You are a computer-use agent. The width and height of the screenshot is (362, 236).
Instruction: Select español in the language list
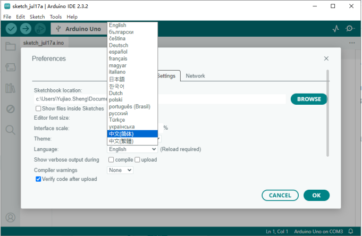(132, 52)
